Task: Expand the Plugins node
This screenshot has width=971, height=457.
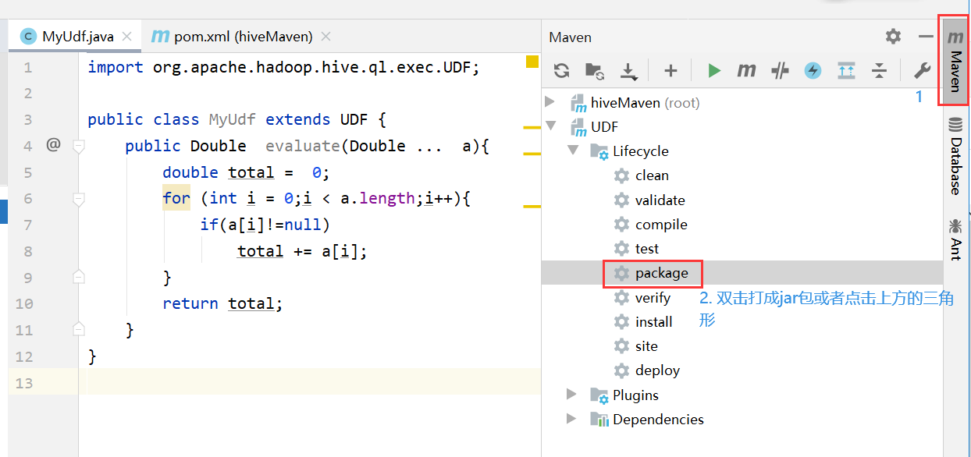Action: pyautogui.click(x=573, y=395)
